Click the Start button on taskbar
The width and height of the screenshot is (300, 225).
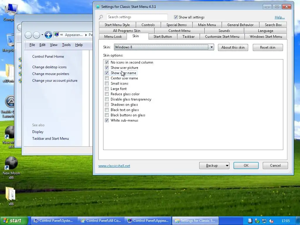14,221
